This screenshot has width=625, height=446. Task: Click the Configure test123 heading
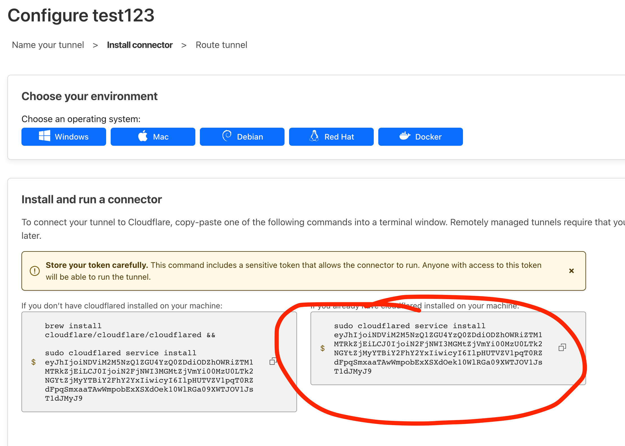coord(81,15)
